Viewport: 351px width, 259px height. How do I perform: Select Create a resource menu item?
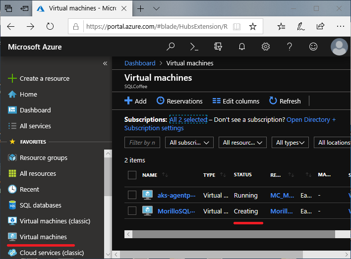tap(45, 79)
